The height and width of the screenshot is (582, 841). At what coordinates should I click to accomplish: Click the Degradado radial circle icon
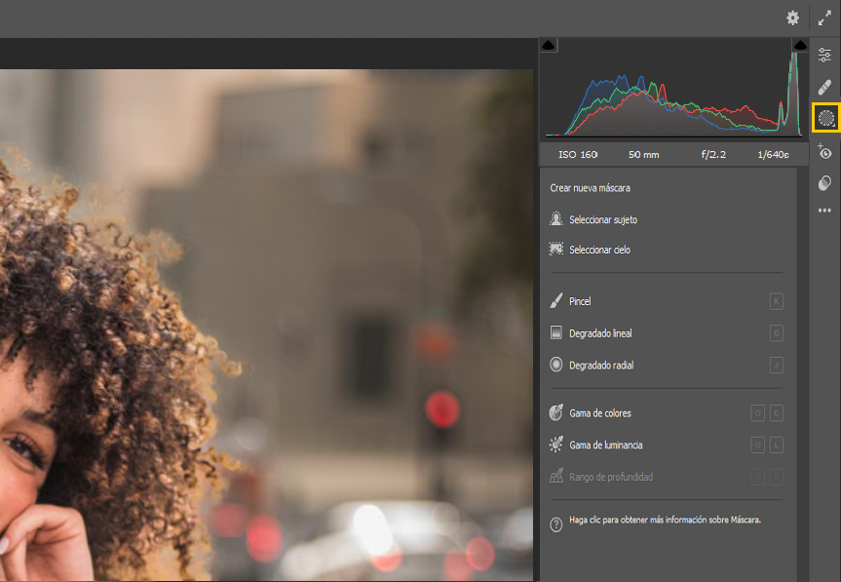pyautogui.click(x=556, y=365)
